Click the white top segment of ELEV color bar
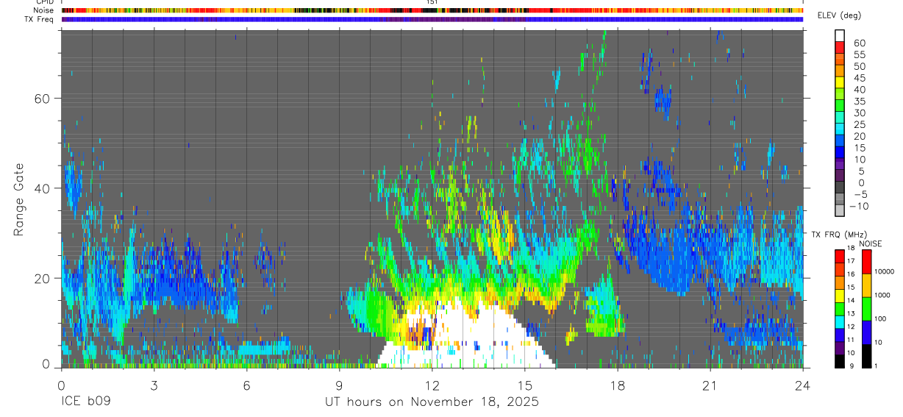Viewport: 903px width, 417px height. 840,36
